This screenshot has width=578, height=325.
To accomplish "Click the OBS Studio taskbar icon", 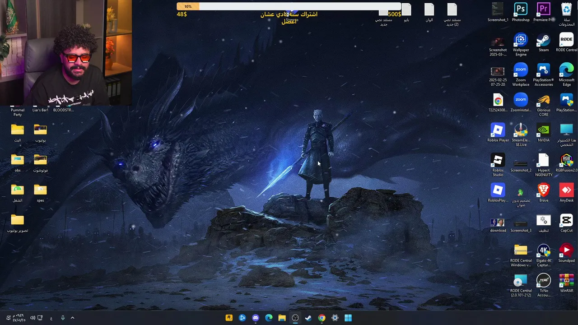I will tap(295, 318).
